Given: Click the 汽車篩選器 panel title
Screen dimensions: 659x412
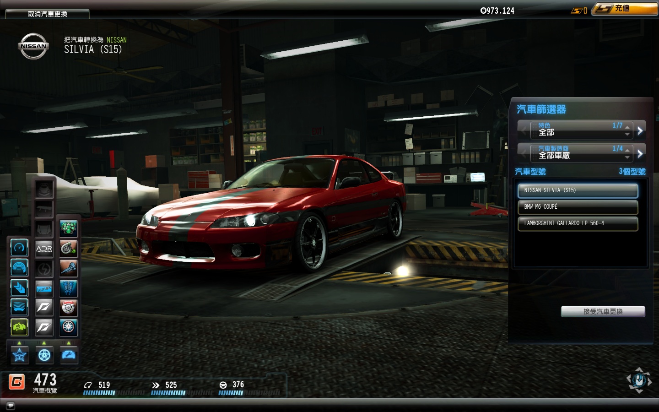Looking at the screenshot, I should pos(541,109).
